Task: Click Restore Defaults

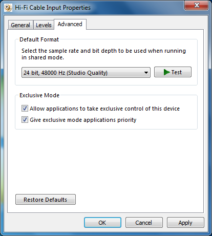Action: coord(46,200)
